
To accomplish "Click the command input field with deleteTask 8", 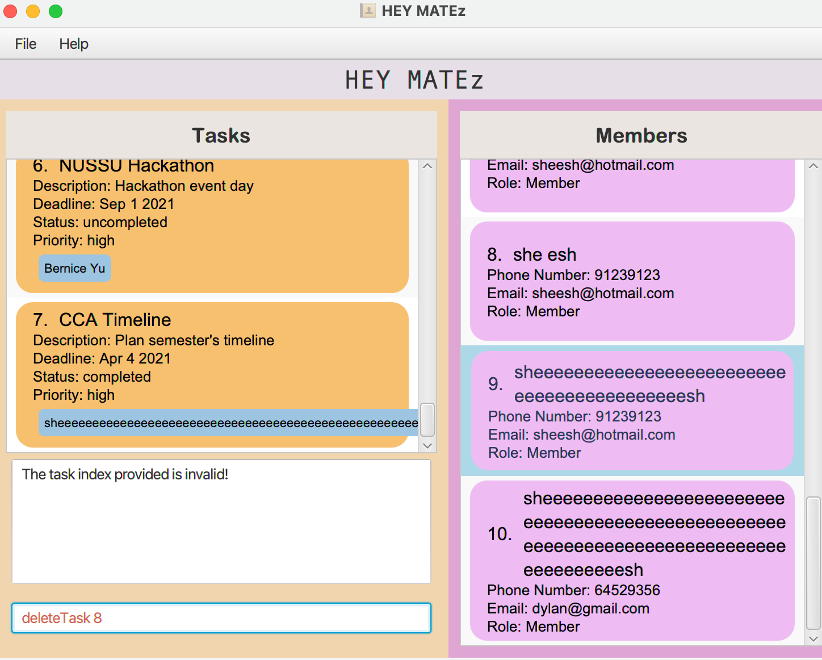I will coord(221,618).
